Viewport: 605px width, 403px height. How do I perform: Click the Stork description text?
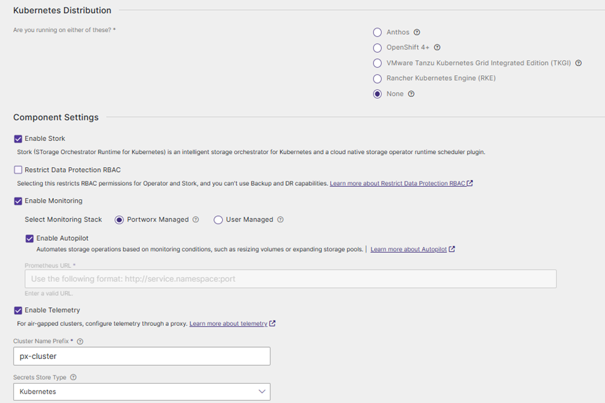point(251,152)
